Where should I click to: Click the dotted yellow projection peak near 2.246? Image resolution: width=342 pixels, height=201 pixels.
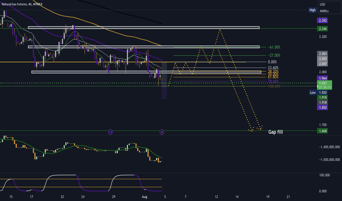(x=220, y=30)
